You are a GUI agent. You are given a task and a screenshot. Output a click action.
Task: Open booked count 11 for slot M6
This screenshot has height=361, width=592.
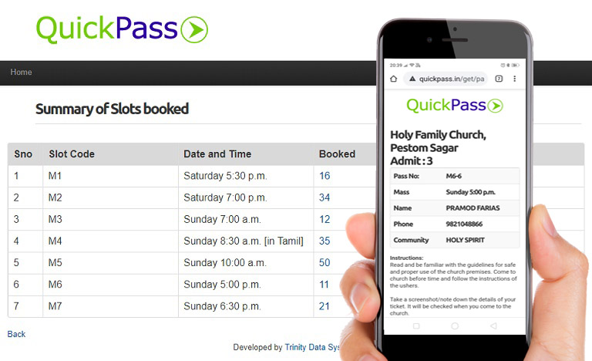click(x=324, y=285)
